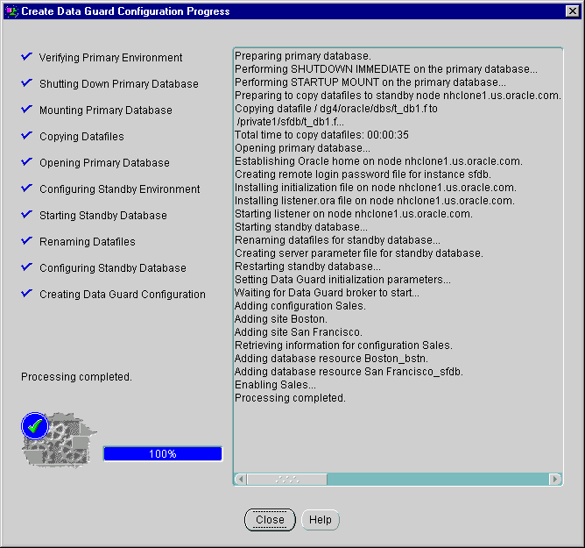Click log line Starting standby database...
The width and height of the screenshot is (585, 548).
point(300,227)
